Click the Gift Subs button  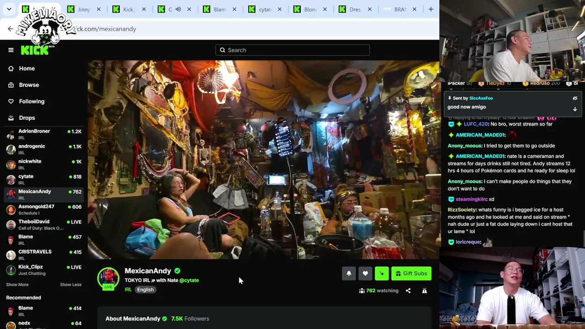pos(411,274)
